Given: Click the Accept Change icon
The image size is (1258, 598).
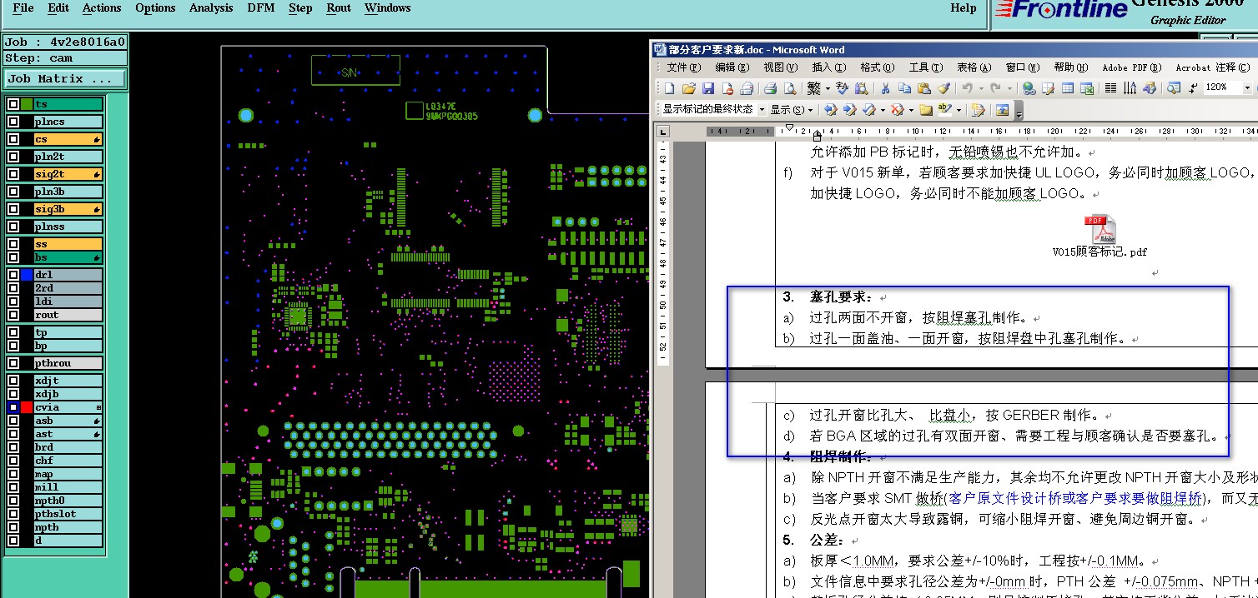Looking at the screenshot, I should coord(868,110).
